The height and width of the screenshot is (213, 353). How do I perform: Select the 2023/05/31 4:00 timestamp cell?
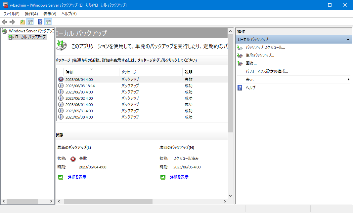79,111
